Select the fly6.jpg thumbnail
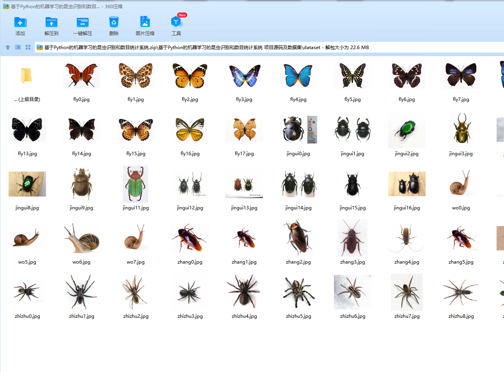The image size is (504, 372). pos(407,76)
